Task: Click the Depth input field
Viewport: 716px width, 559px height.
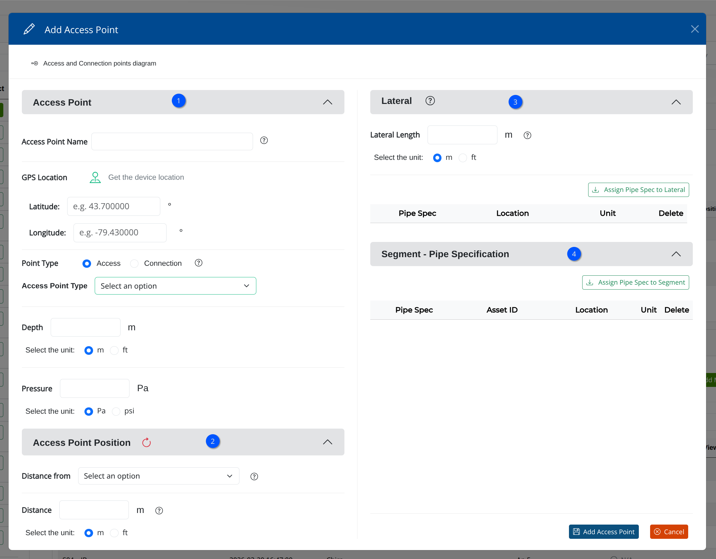Action: coord(85,327)
